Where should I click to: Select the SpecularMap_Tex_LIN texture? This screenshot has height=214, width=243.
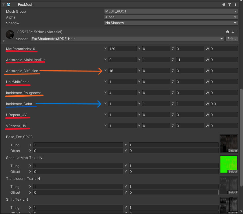233,171
